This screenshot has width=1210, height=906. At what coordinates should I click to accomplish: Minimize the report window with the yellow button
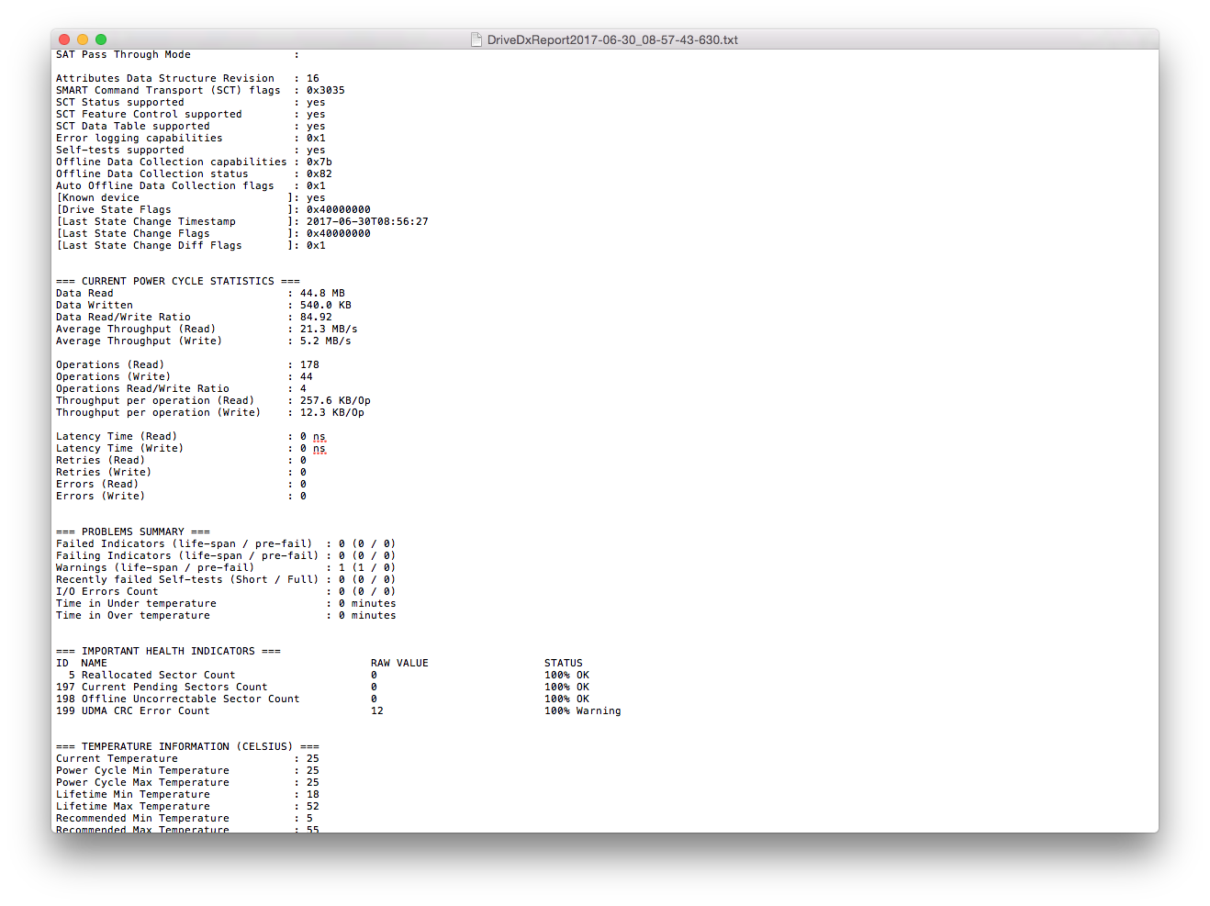point(83,39)
